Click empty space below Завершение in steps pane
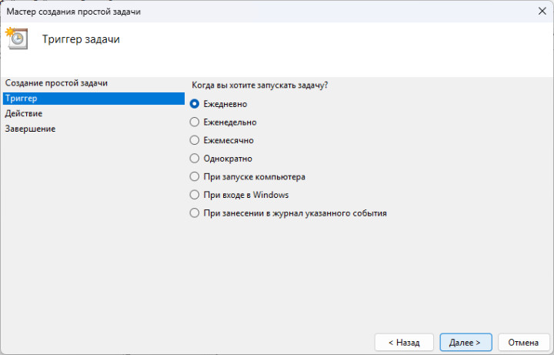Screen dimensions: 554x355 click(x=92, y=231)
